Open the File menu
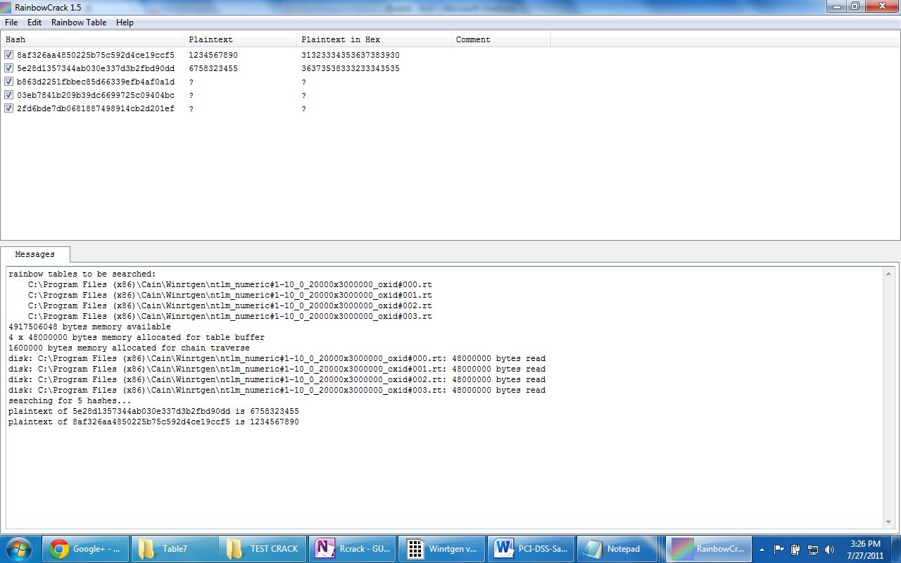The height and width of the screenshot is (563, 901). (11, 23)
